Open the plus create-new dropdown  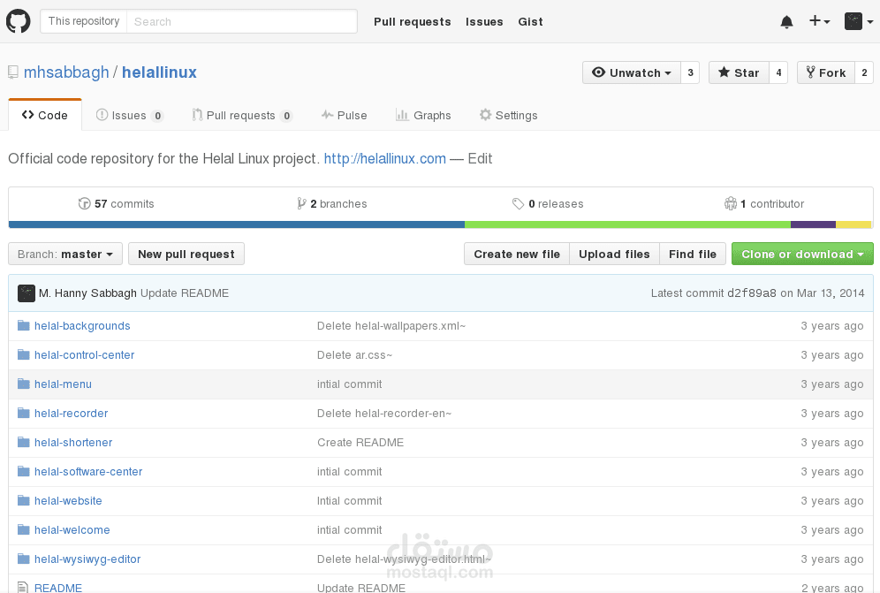pyautogui.click(x=819, y=22)
